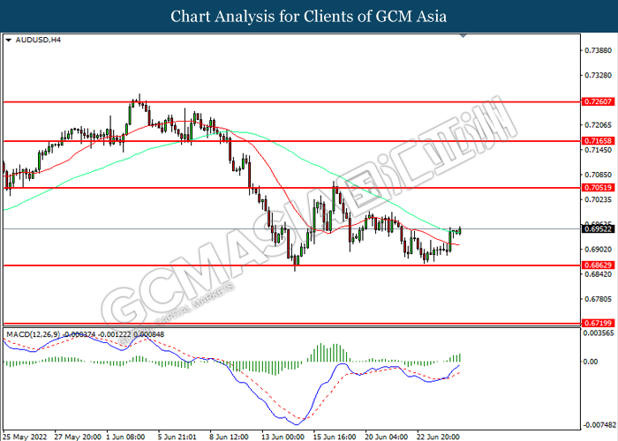Select the 0.68629 support level label
Viewport: 618px width, 441px height.
(599, 265)
